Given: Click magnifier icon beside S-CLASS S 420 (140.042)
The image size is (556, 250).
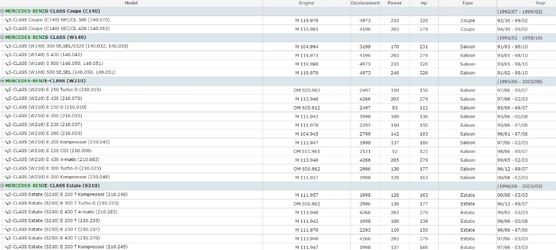Looking at the screenshot, I should coord(6,55).
